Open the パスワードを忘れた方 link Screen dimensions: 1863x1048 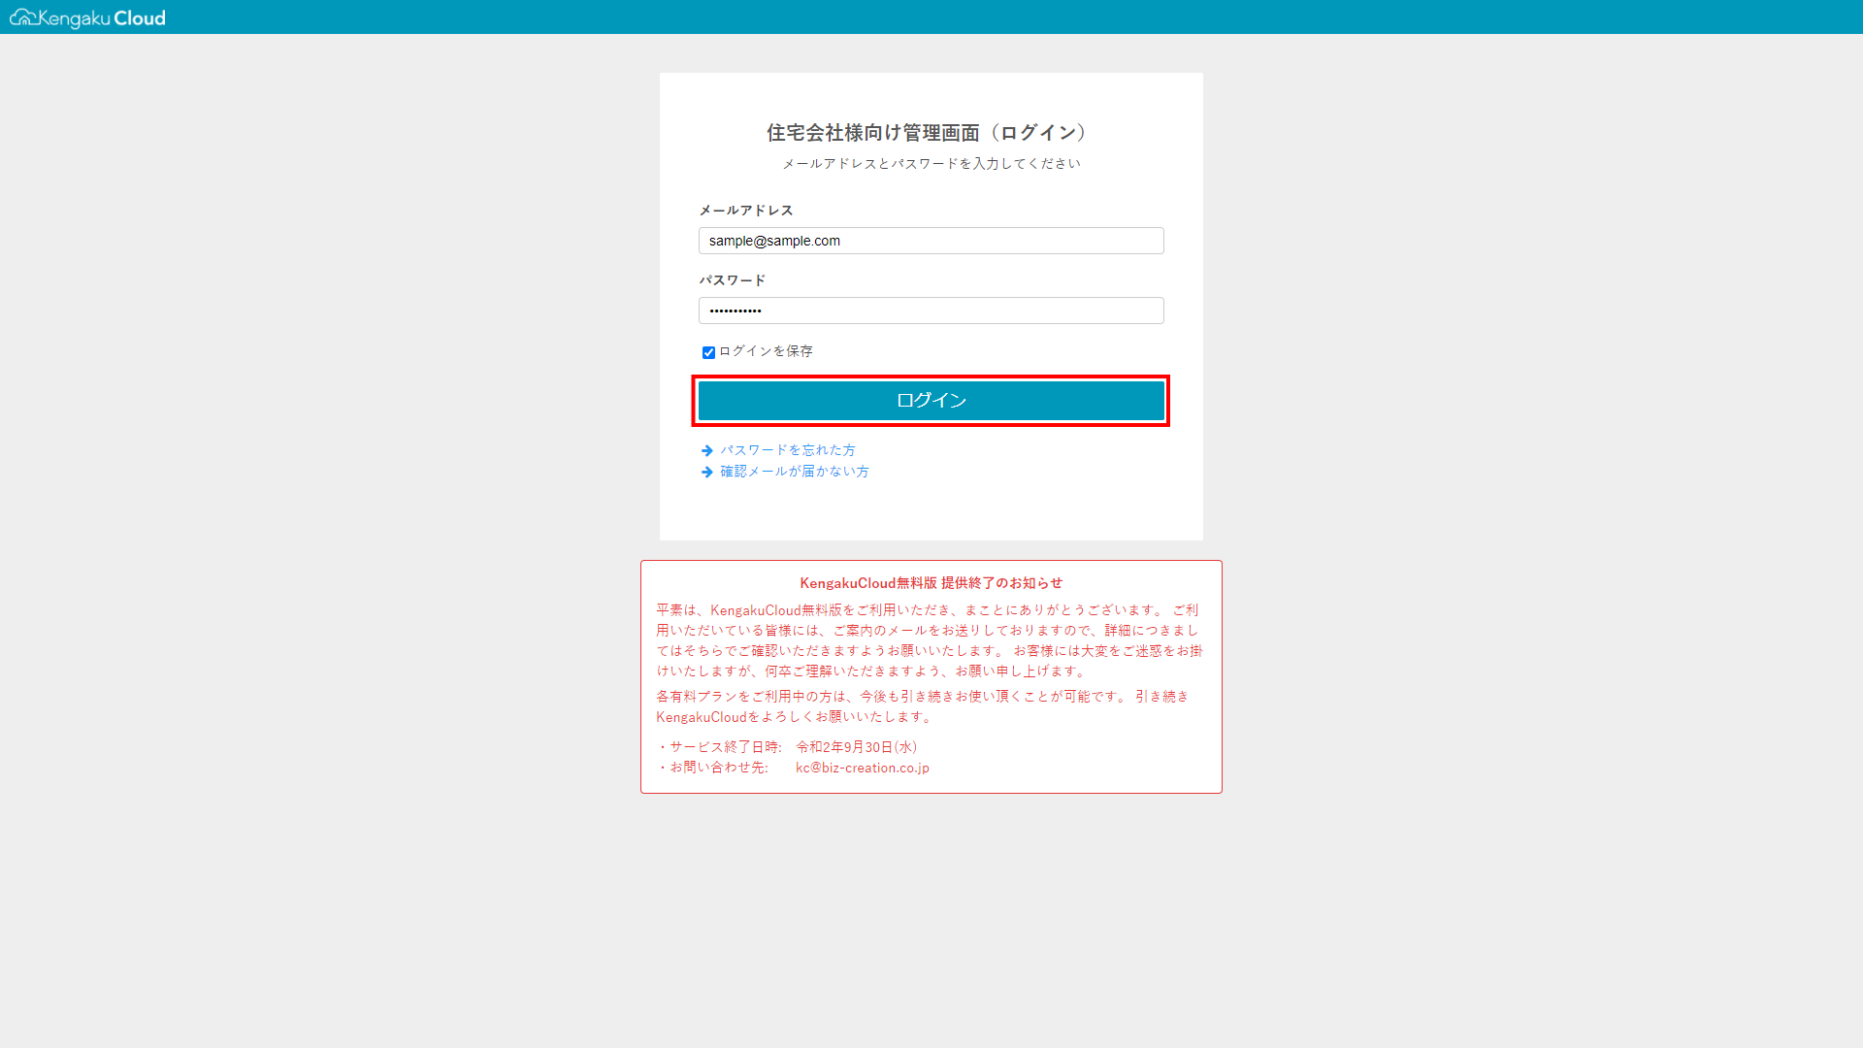pos(787,449)
